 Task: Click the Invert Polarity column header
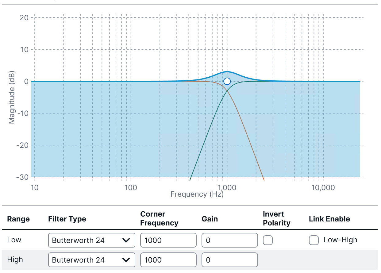[276, 218]
